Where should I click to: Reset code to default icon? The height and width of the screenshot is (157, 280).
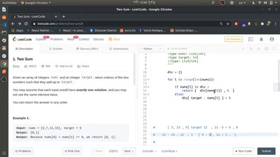(x=259, y=49)
